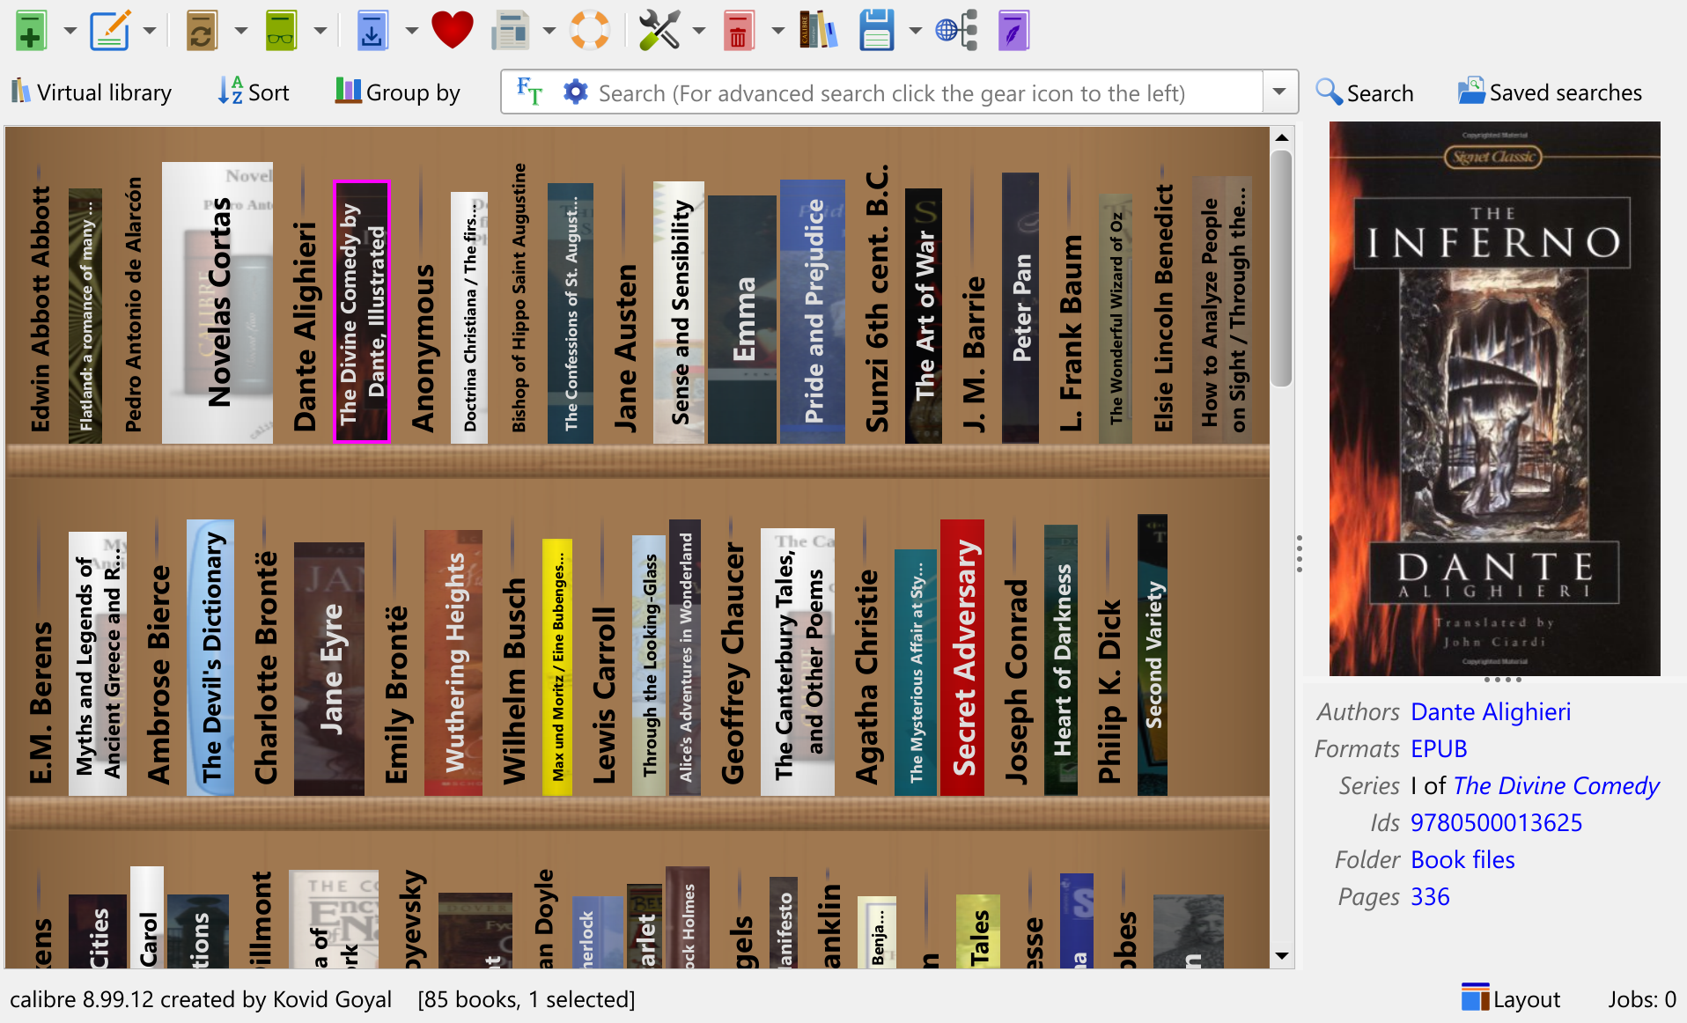Click the Add books icon
The image size is (1687, 1023).
click(x=31, y=31)
